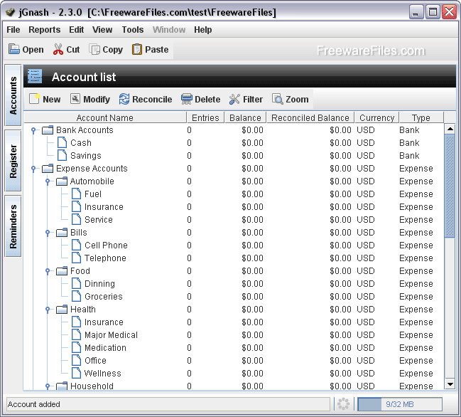
Task: Collapse the Household tree node
Action: 48,386
